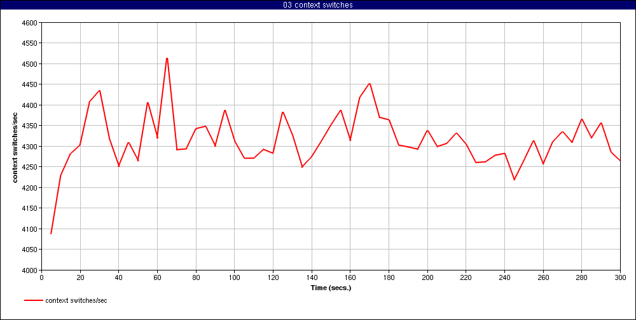Click the 4550 y-axis label
The width and height of the screenshot is (636, 320).
[31, 43]
